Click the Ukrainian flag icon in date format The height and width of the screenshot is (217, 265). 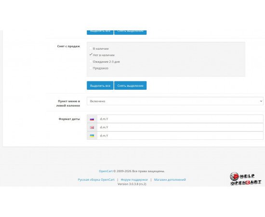92,136
